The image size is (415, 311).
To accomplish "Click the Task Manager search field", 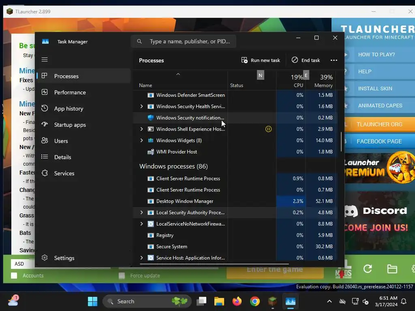I will pos(184,41).
